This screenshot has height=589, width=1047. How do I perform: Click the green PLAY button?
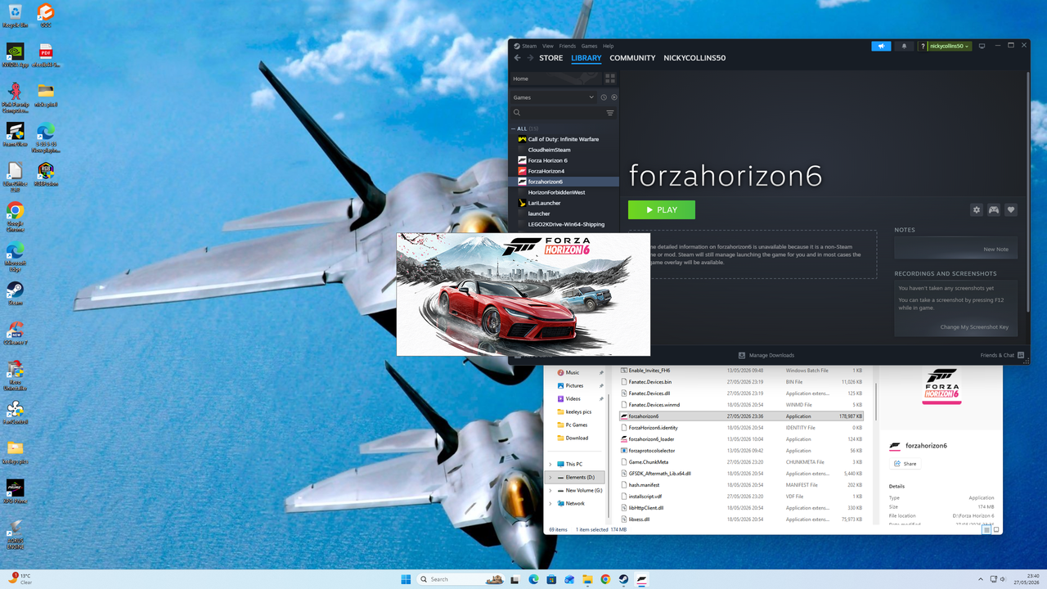point(662,210)
